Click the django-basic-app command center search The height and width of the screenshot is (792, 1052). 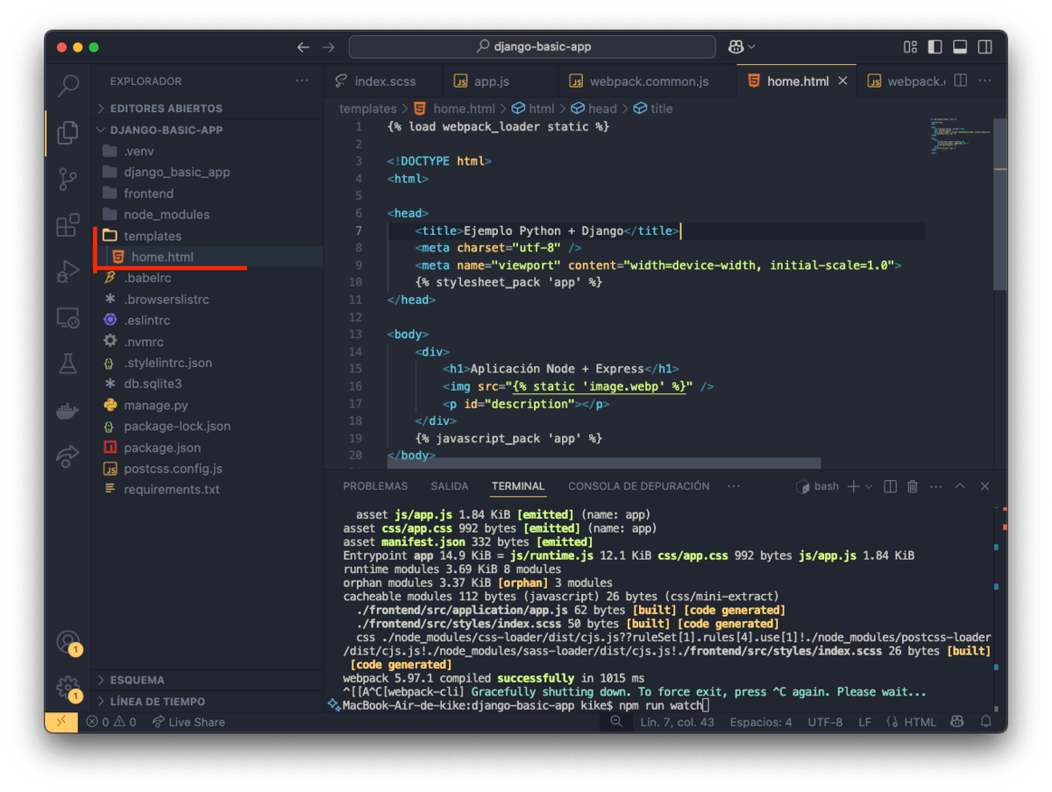pos(533,46)
